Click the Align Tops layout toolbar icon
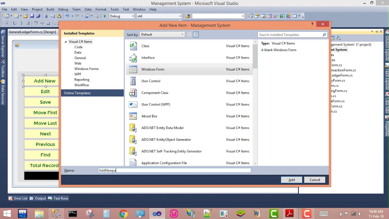The width and height of the screenshot is (389, 219). click(x=36, y=23)
